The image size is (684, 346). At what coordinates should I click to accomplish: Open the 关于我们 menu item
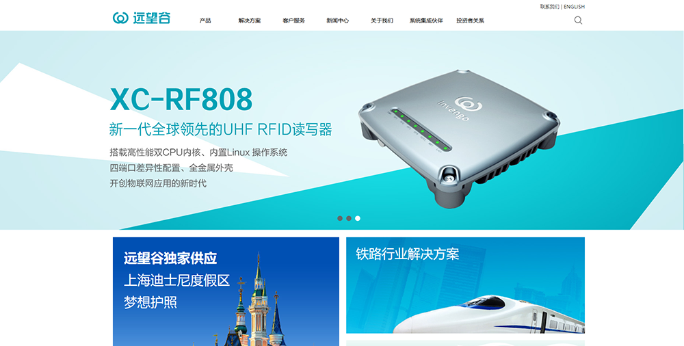pos(382,21)
